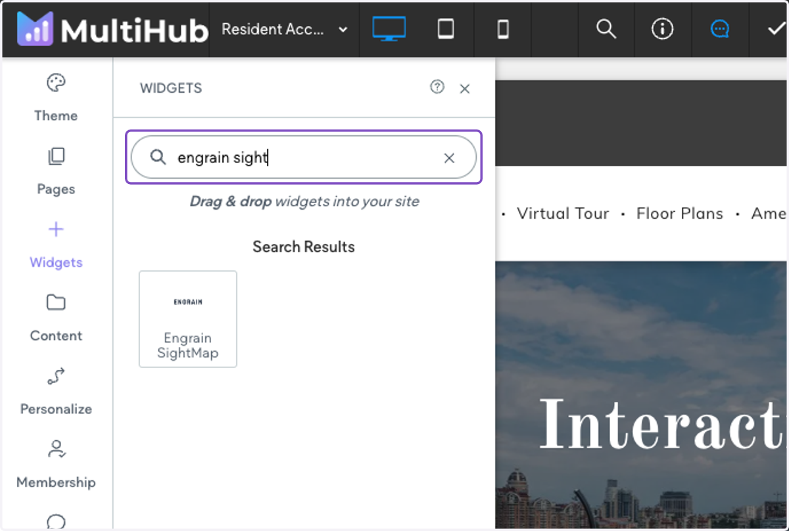Click the Floor Plans nav link
This screenshot has height=531, width=789.
pos(680,214)
